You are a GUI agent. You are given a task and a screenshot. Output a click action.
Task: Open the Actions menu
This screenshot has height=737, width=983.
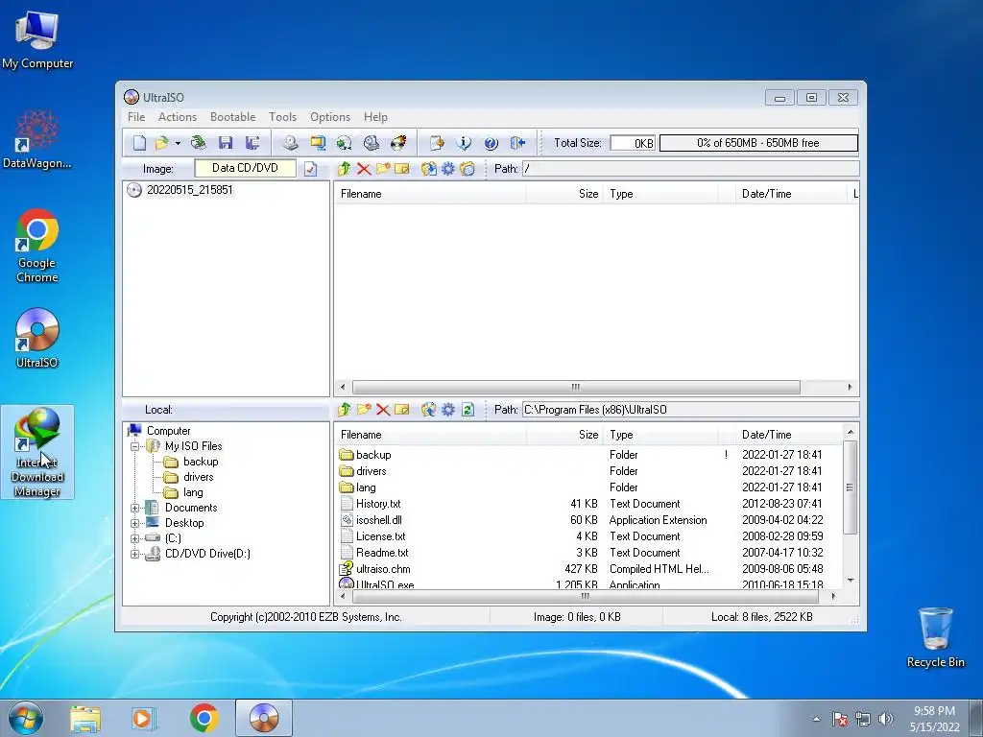coord(178,117)
